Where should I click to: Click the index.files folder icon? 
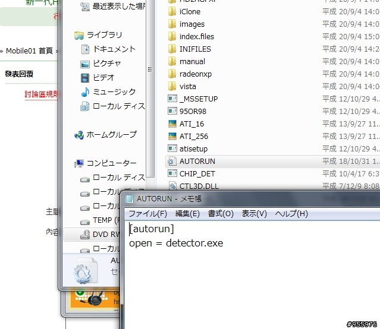[172, 37]
